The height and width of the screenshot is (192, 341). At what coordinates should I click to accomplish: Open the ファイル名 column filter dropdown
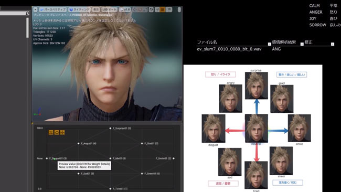pyautogui.click(x=270, y=44)
